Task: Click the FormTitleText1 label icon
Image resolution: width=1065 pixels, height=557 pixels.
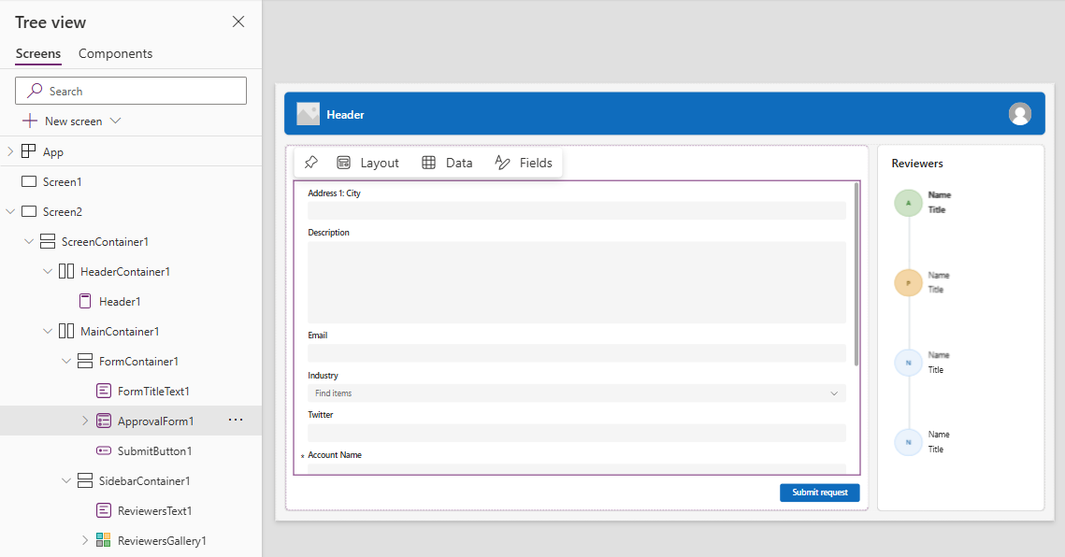Action: tap(103, 391)
